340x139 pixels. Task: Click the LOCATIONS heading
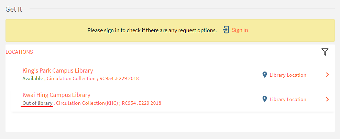coord(19,52)
